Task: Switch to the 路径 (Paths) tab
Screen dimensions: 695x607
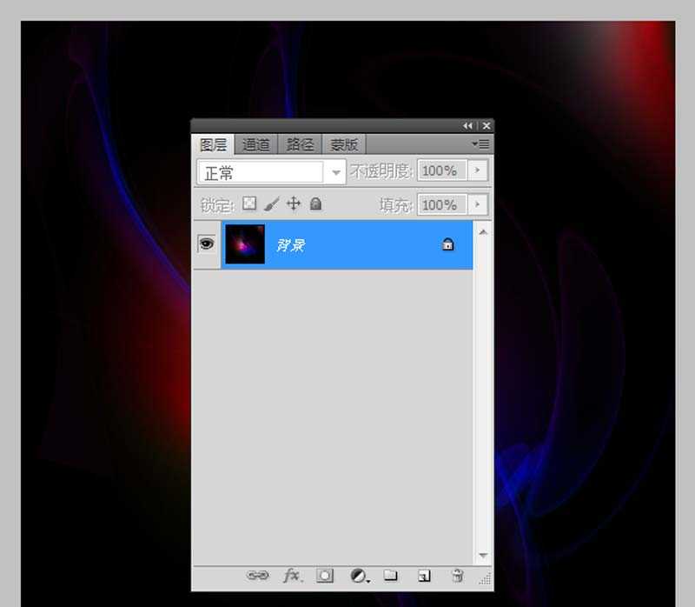Action: [x=300, y=143]
